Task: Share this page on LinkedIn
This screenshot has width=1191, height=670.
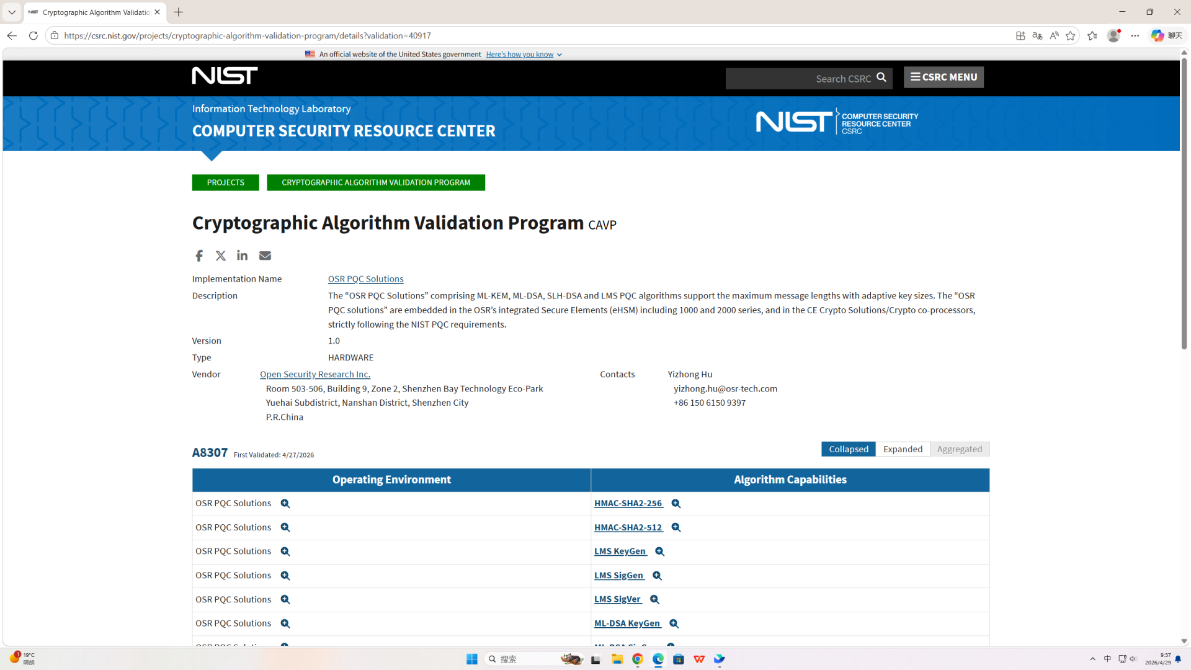Action: coord(243,256)
